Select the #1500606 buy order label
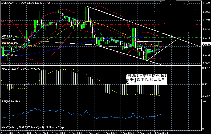Image resolution: width=211 pixels, height=134 pixels. coord(10,36)
